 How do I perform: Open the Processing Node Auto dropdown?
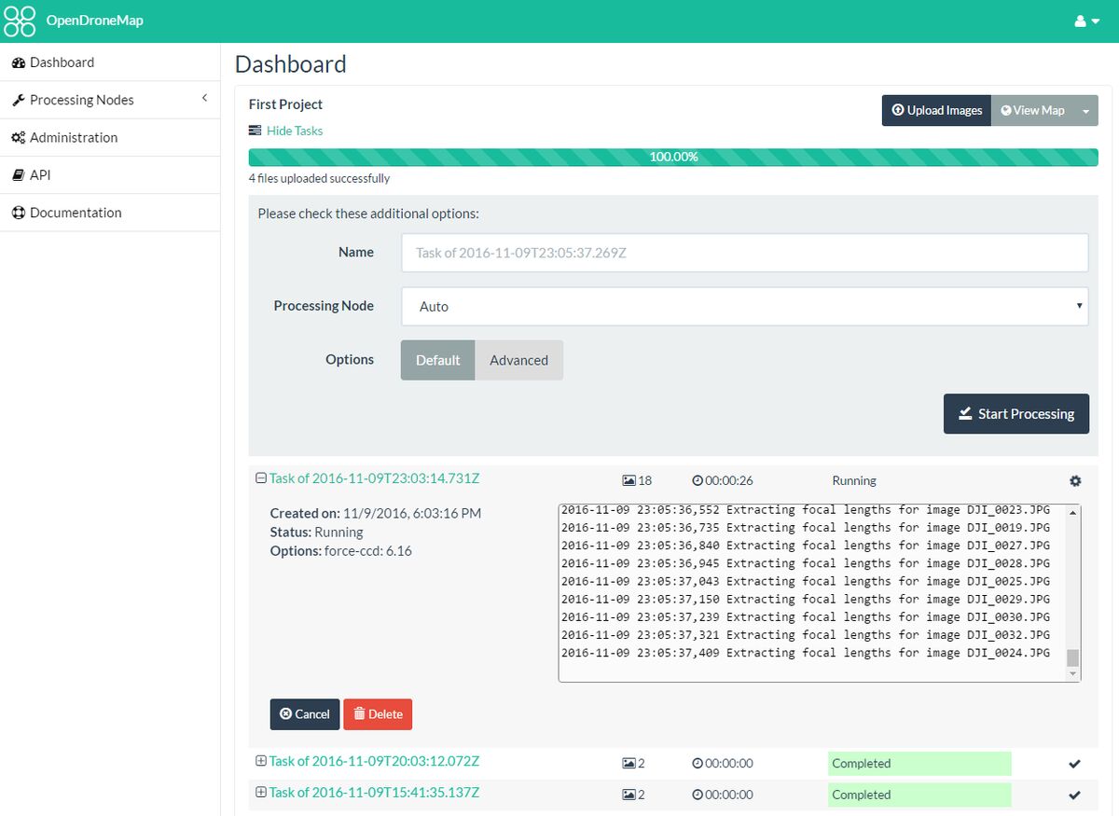(x=743, y=306)
